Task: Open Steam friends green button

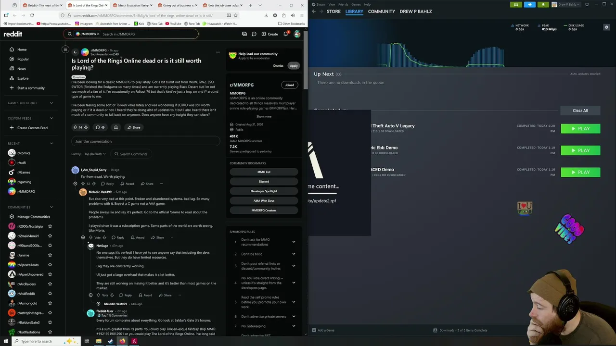Action: click(516, 5)
